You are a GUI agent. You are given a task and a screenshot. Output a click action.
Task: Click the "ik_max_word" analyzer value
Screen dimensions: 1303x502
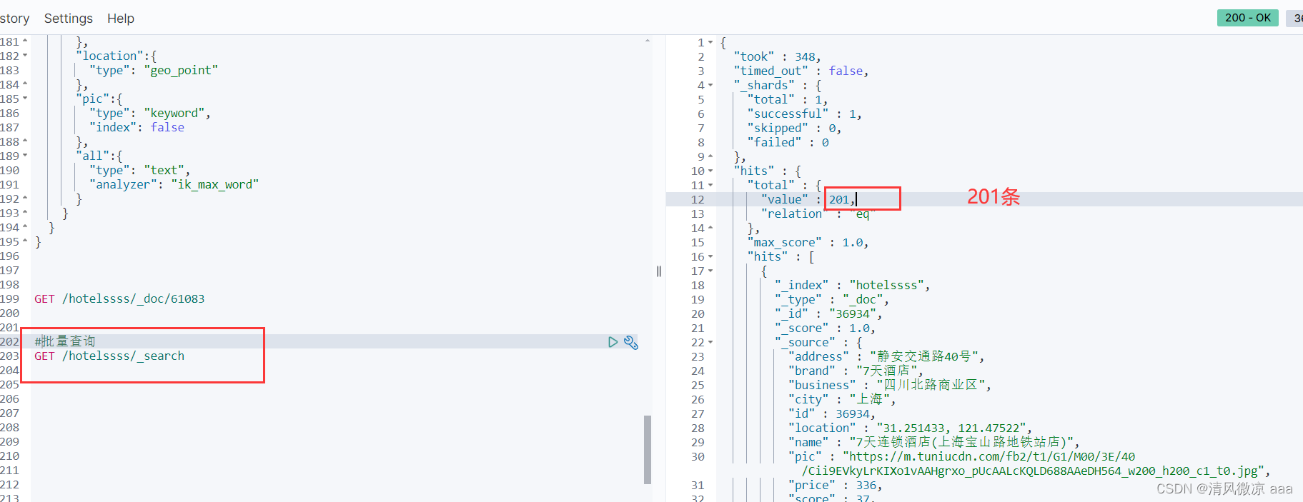[214, 185]
